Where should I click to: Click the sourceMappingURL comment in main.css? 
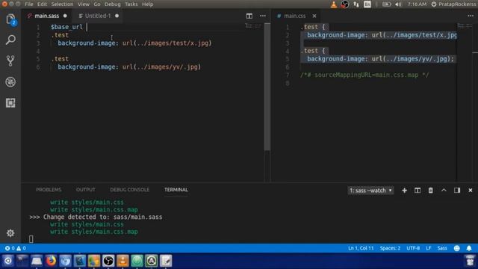(364, 75)
